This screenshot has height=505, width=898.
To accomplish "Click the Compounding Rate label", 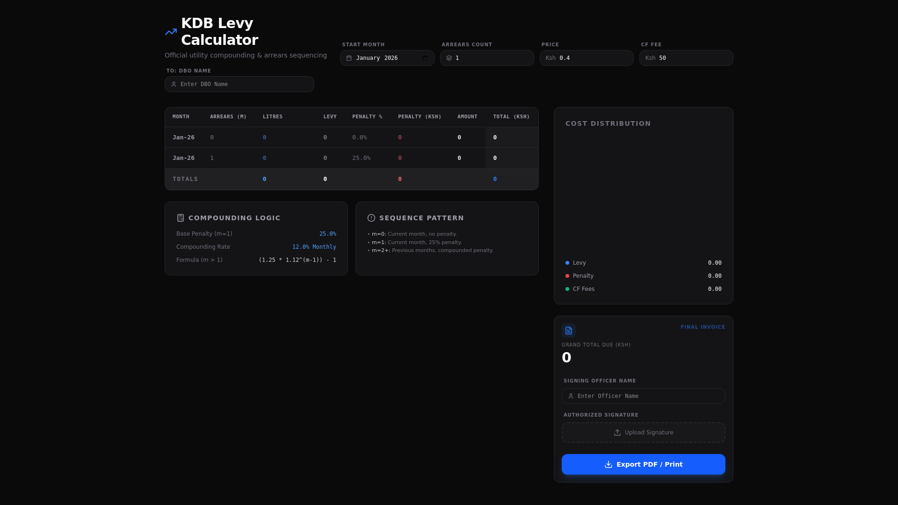I will [203, 247].
